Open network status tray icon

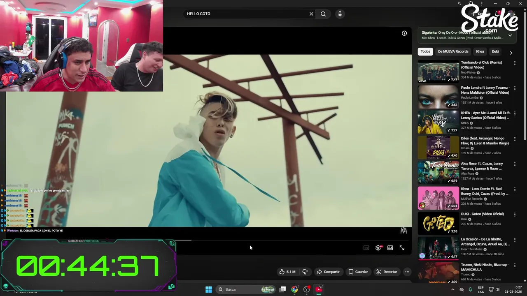point(491,289)
